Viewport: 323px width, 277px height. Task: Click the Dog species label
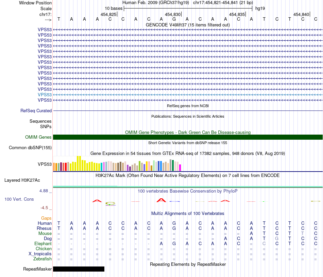(48, 239)
